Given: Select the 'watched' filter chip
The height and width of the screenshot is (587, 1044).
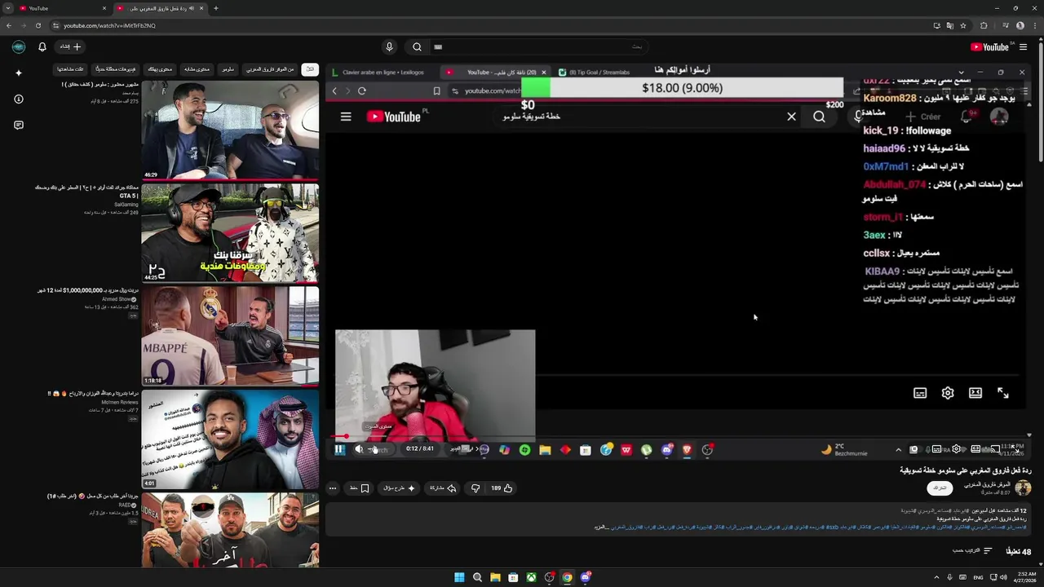Looking at the screenshot, I should 71,69.
